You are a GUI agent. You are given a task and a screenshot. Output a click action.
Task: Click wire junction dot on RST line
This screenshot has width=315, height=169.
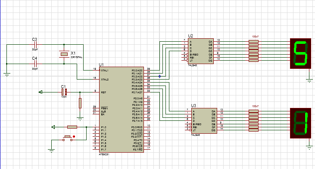pos(80,92)
